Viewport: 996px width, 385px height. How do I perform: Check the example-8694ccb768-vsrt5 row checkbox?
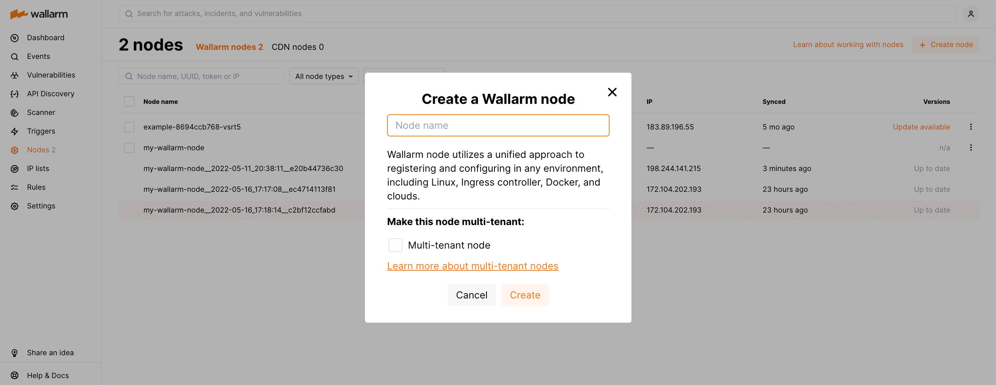click(x=129, y=126)
